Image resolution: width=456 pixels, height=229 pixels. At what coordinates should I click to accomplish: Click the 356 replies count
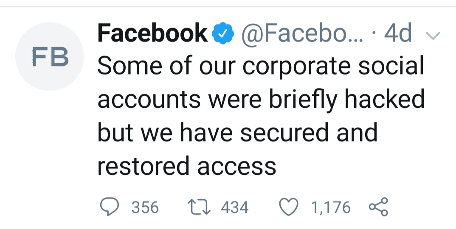[145, 207]
